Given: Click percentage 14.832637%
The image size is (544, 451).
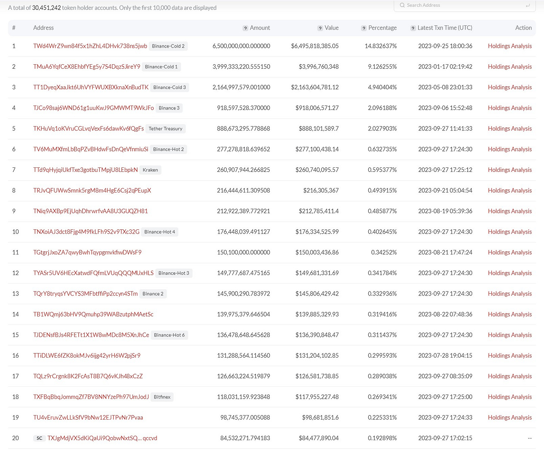Looking at the screenshot, I should coord(381,46).
